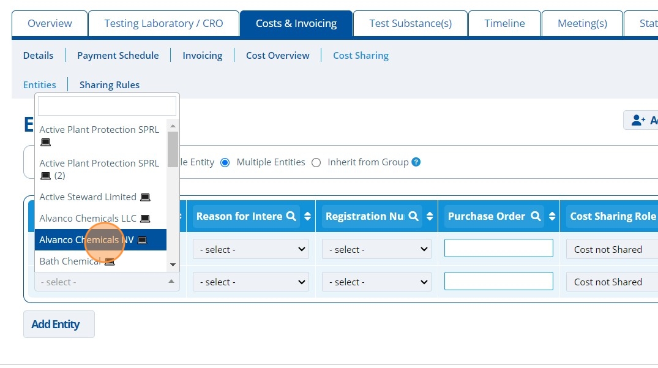Select Inherit from Group radio option
The image size is (658, 368).
pos(316,162)
